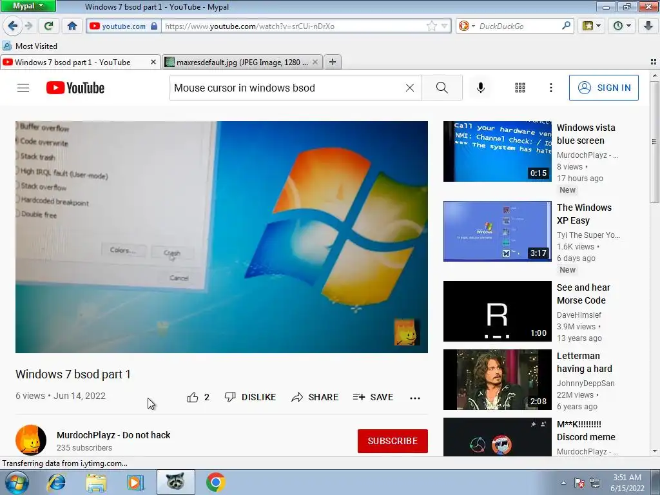This screenshot has height=495, width=660.
Task: Open the downloads arrow button
Action: click(648, 26)
